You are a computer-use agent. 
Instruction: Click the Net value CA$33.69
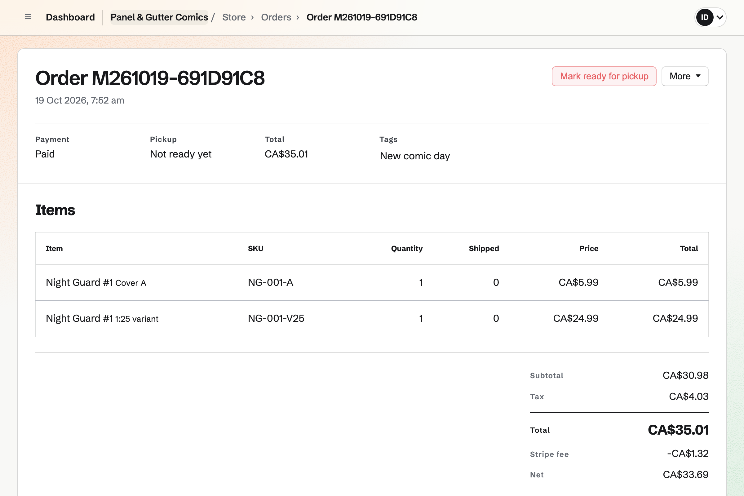pyautogui.click(x=685, y=475)
